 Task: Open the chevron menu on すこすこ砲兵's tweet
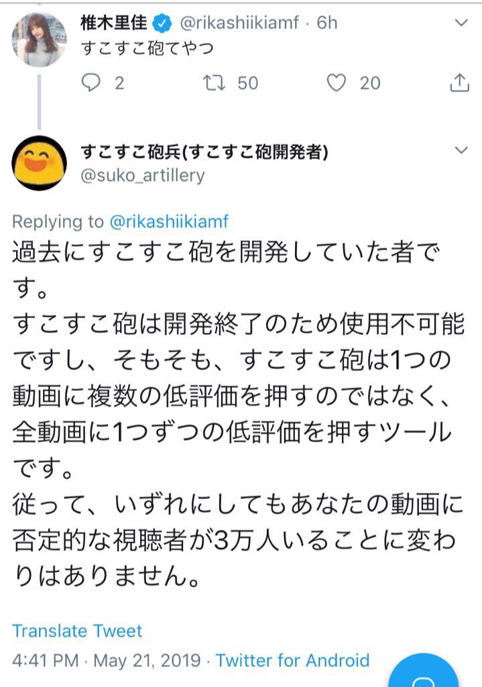[x=461, y=150]
